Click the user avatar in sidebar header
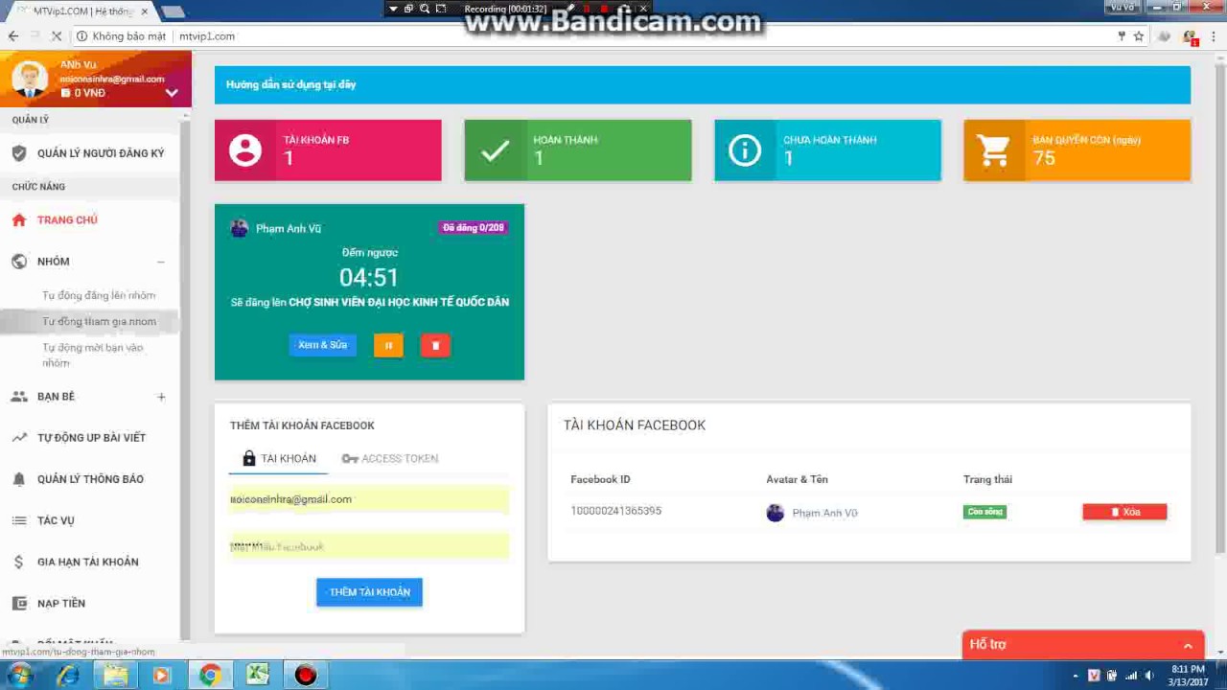1227x690 pixels. coord(29,79)
